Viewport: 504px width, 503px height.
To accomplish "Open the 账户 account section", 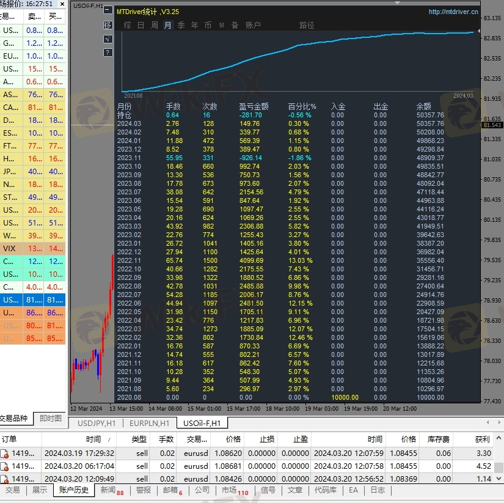I will [253, 25].
